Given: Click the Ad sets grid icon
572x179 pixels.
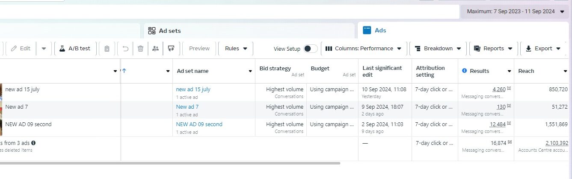Looking at the screenshot, I should pos(152,31).
